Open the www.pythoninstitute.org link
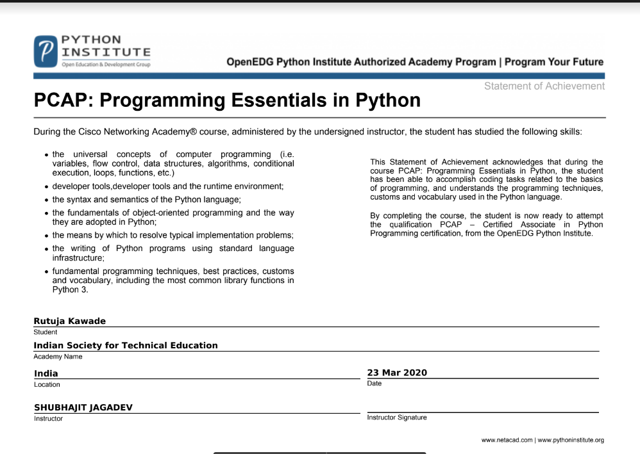Screen dimensions: 640x454 click(571, 440)
